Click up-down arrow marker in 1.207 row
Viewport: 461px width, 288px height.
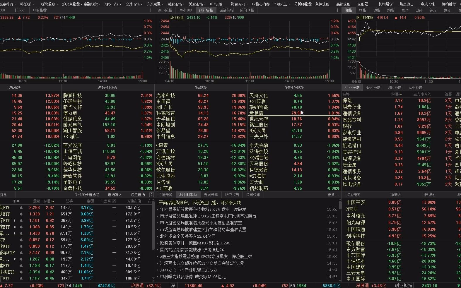(x=15, y=259)
